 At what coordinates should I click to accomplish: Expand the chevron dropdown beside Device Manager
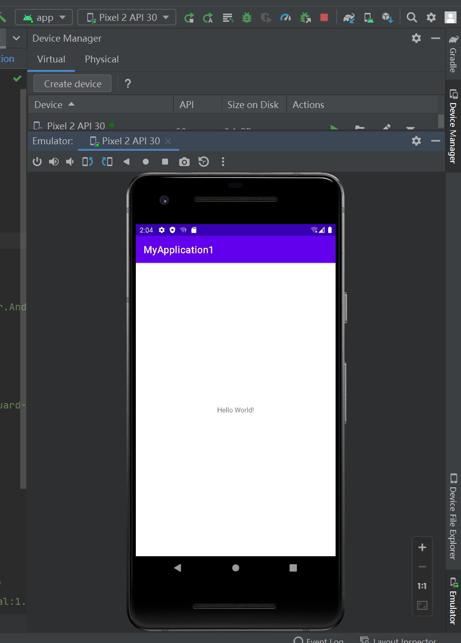pos(16,38)
